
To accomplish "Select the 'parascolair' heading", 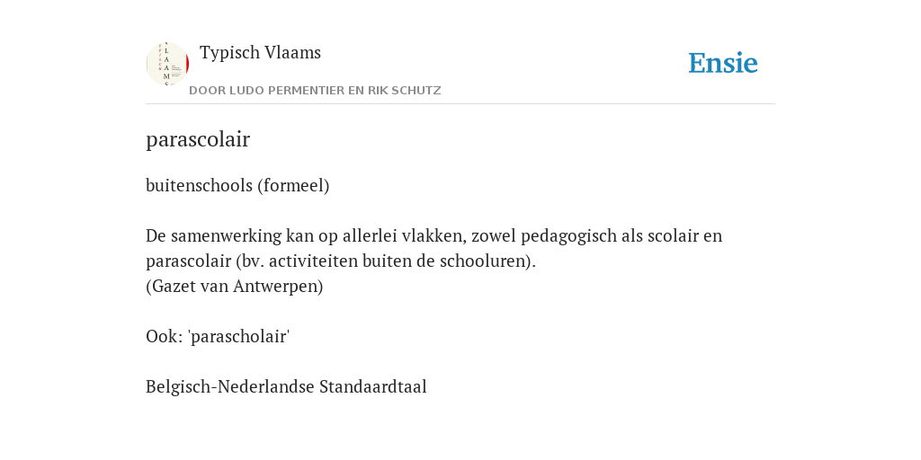I will click(198, 139).
